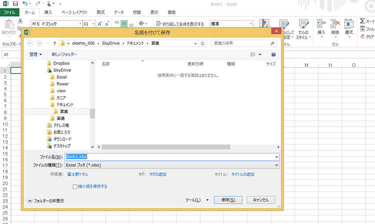This screenshot has width=375, height=224.
Task: Switch to the ページレイアウト ribbon tab
Action: (x=74, y=12)
